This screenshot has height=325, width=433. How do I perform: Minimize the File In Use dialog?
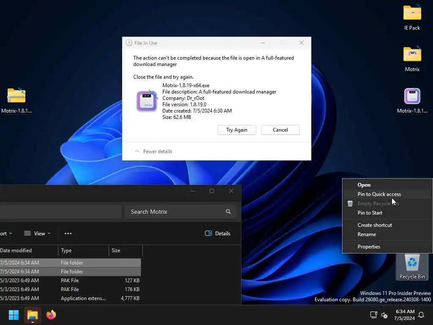pos(263,43)
